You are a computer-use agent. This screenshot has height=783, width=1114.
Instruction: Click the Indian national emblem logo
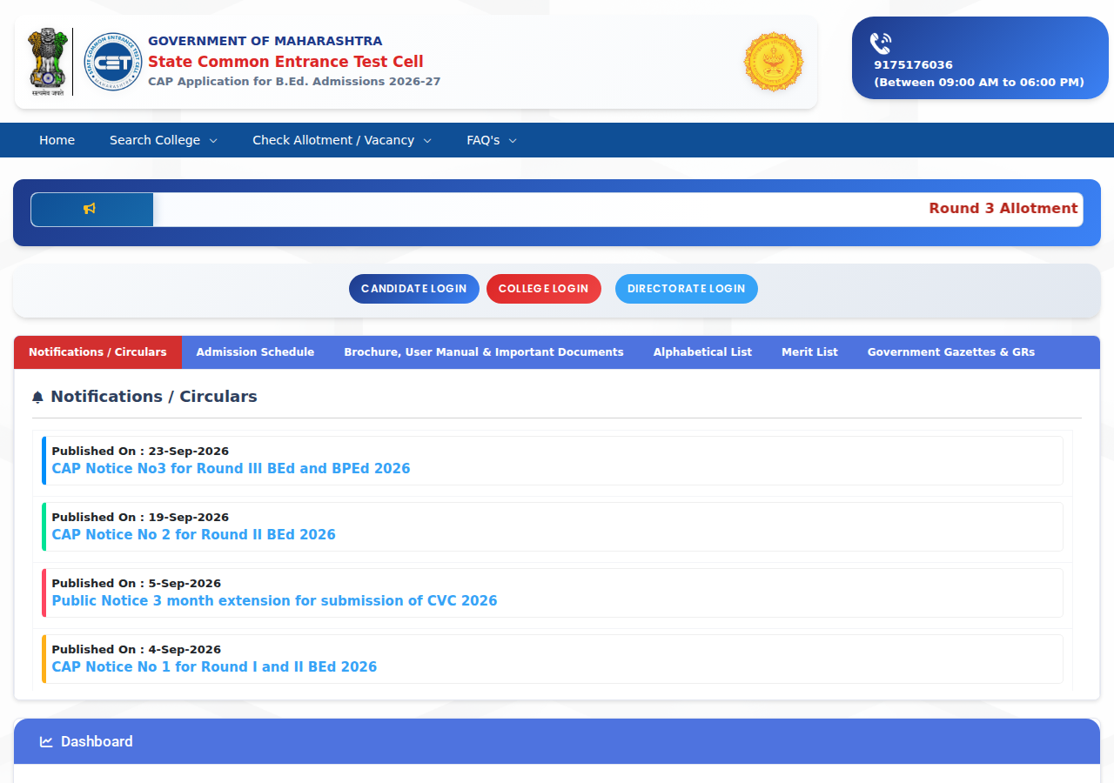[47, 62]
